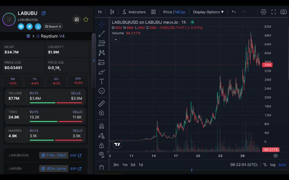This screenshot has height=180, width=289.
Task: Lock all drawing tools
Action: pyautogui.click(x=102, y=145)
